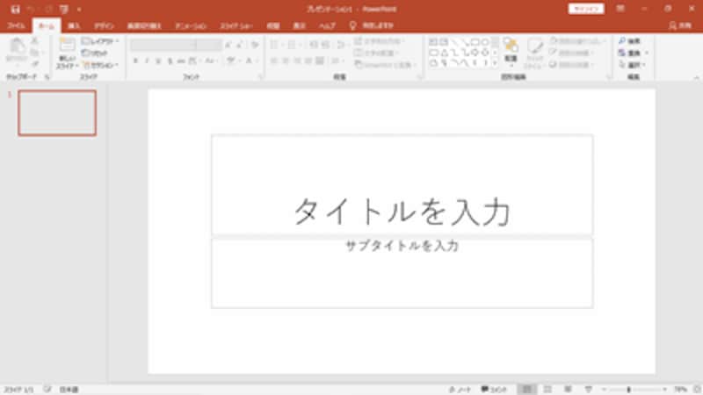Screen dimensions: 703x395
Task: Select the ホーム (Home) ribbon tab
Action: click(x=47, y=26)
